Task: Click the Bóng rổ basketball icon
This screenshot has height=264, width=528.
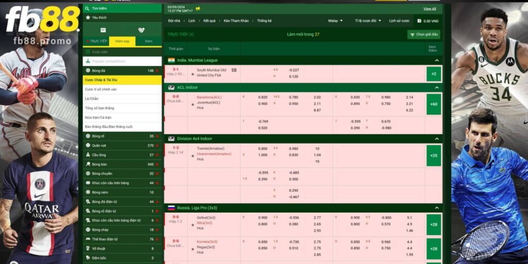Action: pyautogui.click(x=88, y=136)
